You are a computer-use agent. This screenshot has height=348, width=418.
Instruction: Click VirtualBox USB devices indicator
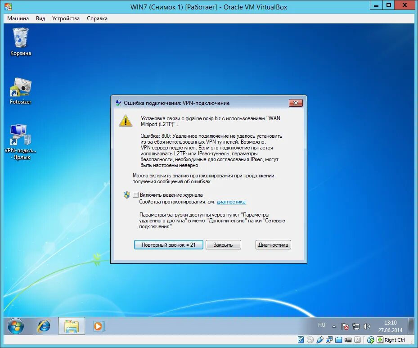pyautogui.click(x=319, y=340)
